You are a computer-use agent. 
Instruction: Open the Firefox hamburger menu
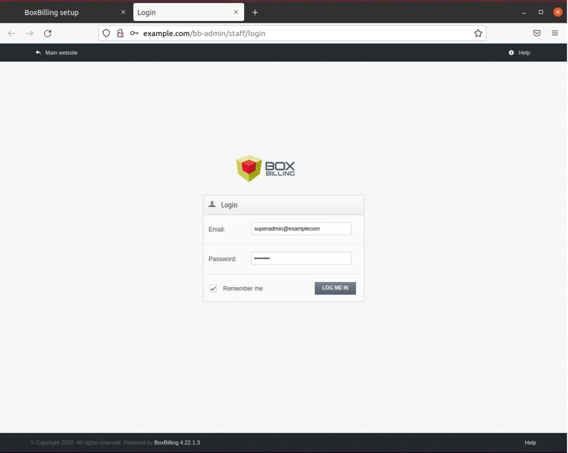point(555,33)
